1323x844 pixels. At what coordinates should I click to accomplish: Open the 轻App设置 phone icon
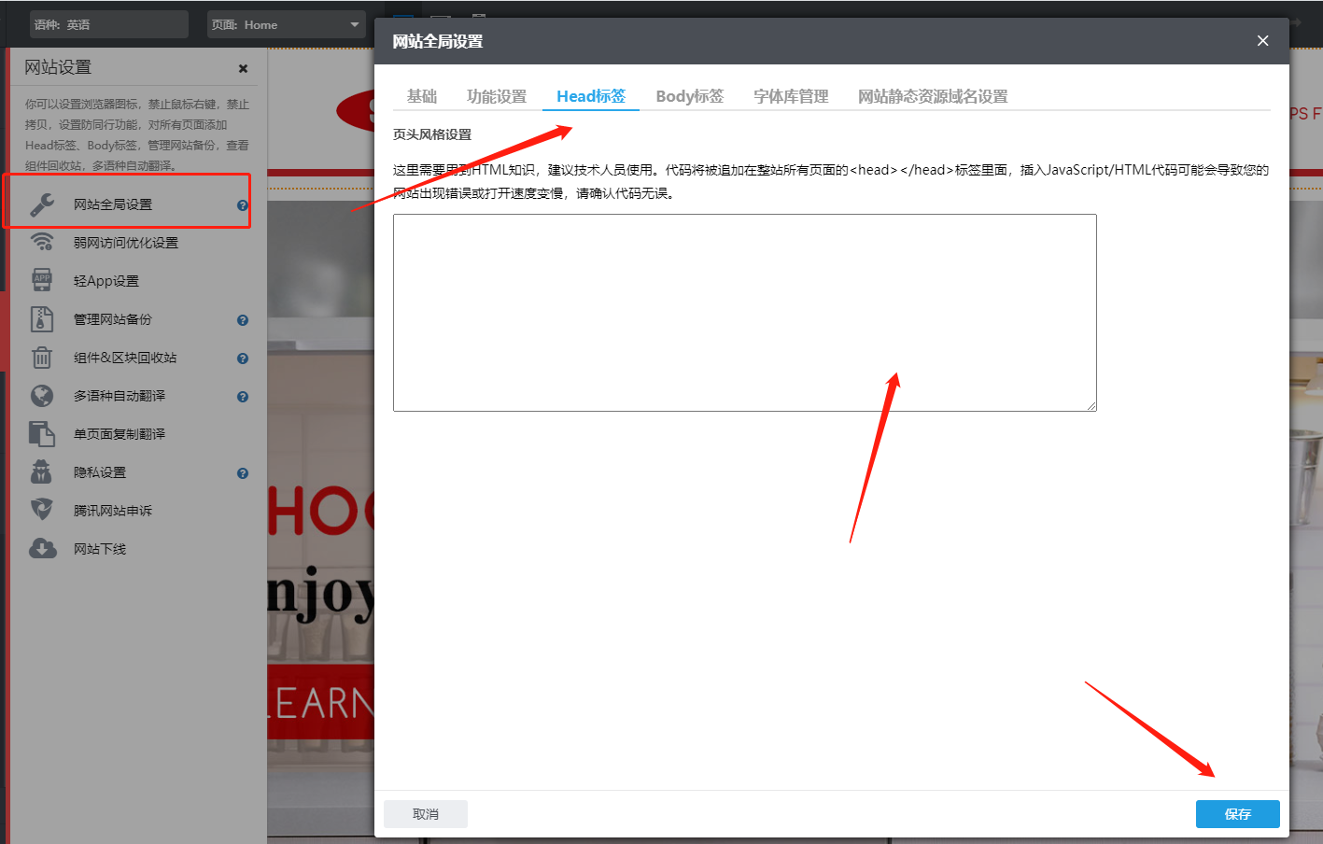pyautogui.click(x=42, y=281)
